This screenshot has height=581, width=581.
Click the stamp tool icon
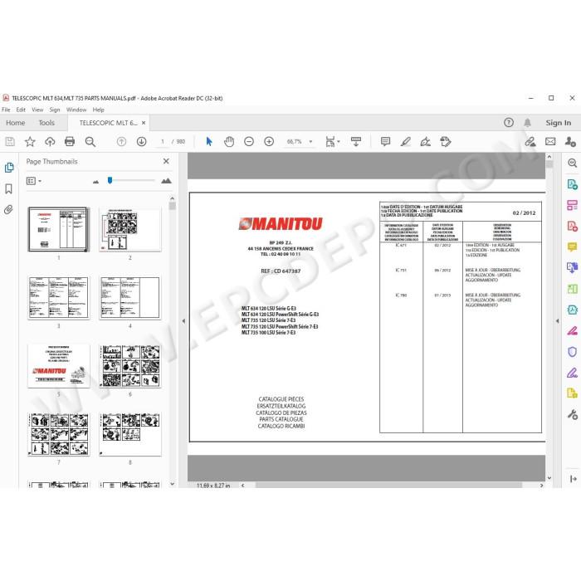[x=446, y=142]
